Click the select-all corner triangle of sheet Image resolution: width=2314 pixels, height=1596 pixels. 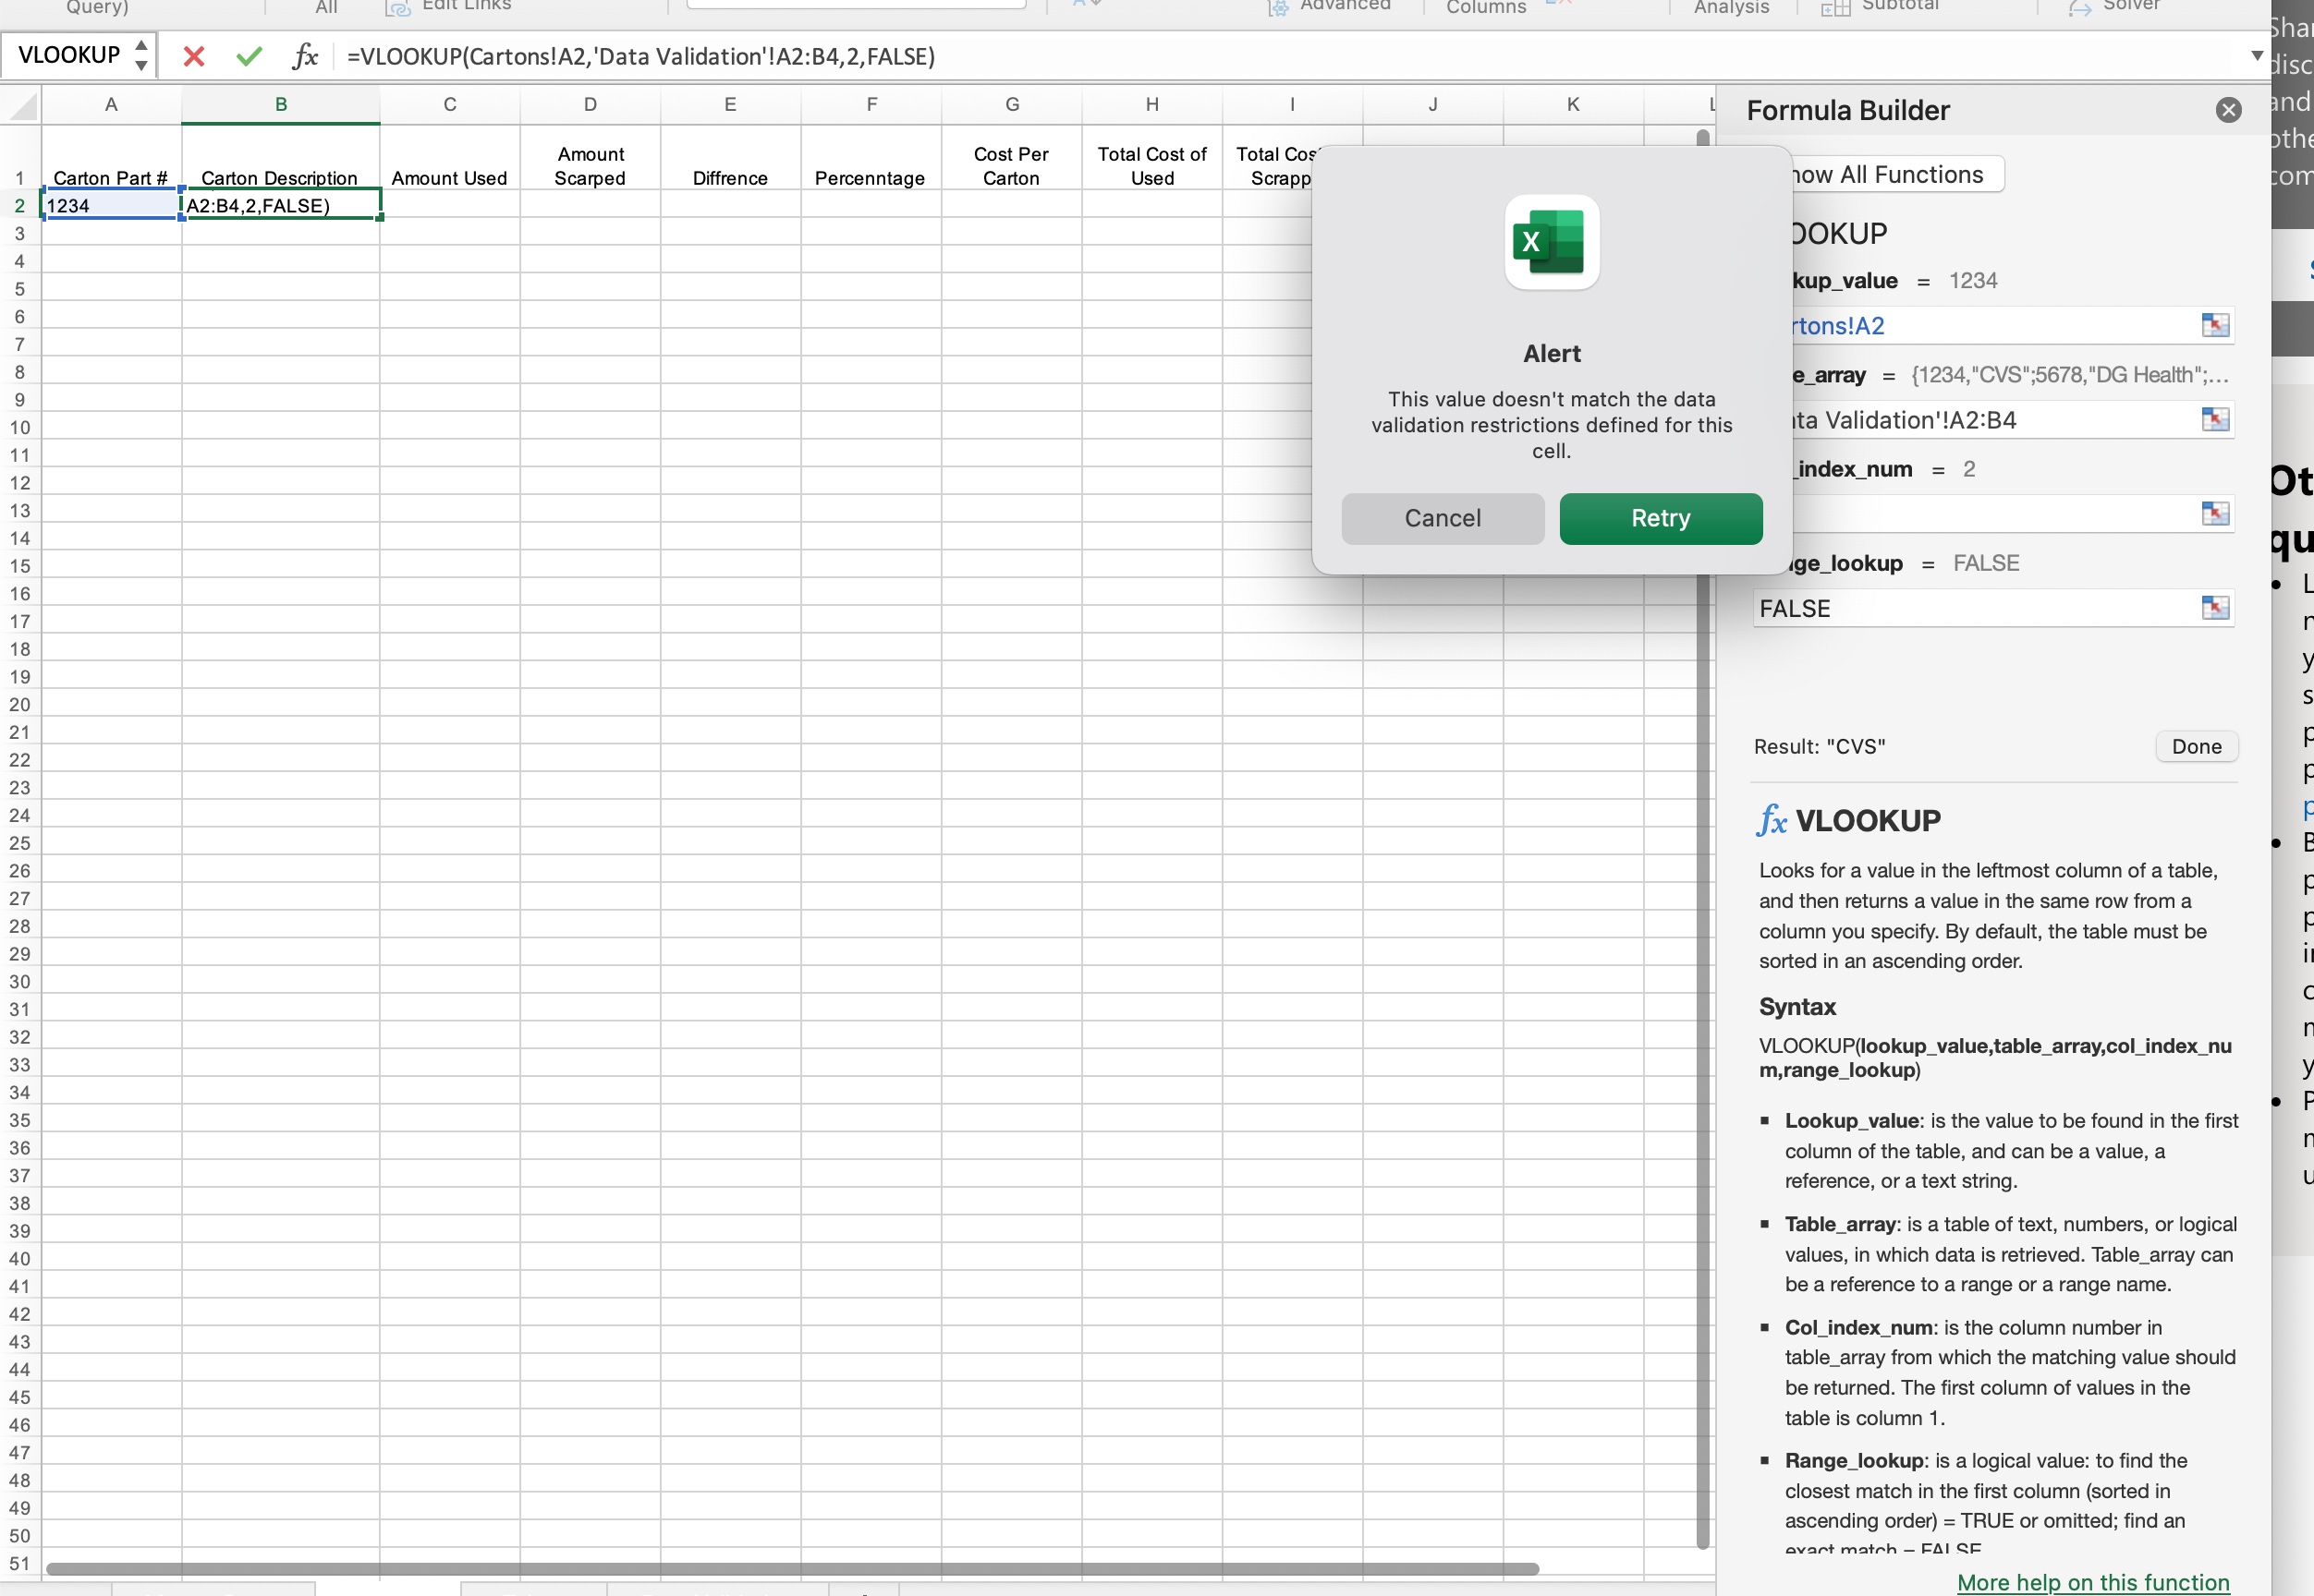22,106
